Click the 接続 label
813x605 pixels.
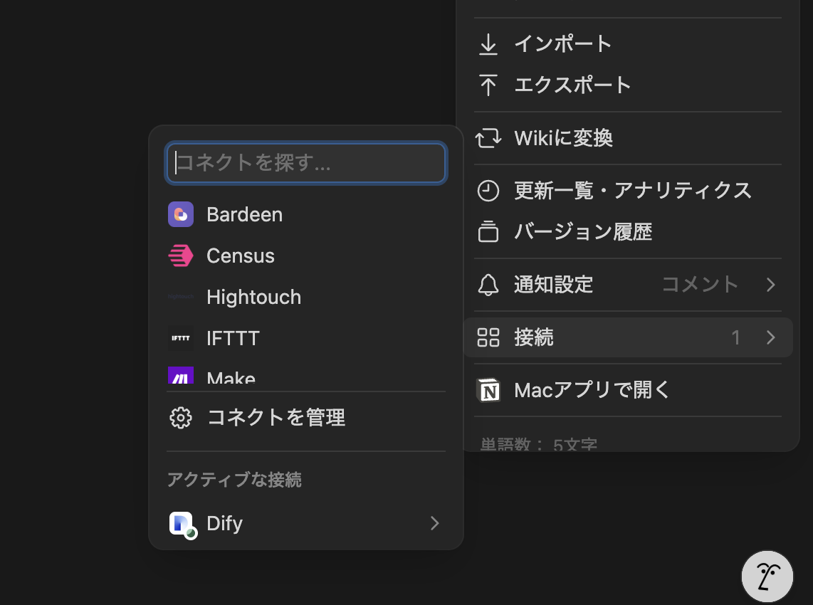(533, 337)
